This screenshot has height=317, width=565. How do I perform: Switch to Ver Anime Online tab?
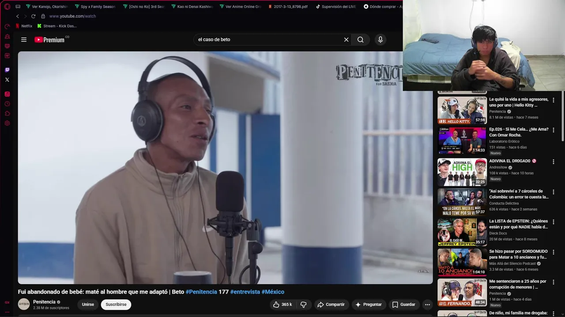point(240,7)
